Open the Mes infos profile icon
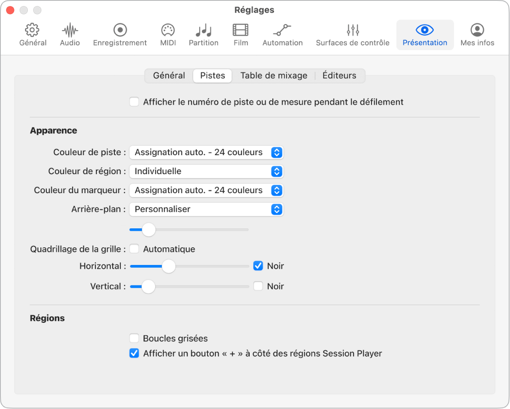This screenshot has height=409, width=510. pyautogui.click(x=477, y=31)
